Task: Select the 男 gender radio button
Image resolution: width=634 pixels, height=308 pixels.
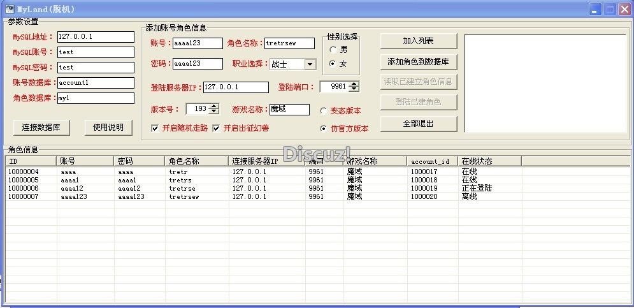Action: point(333,49)
